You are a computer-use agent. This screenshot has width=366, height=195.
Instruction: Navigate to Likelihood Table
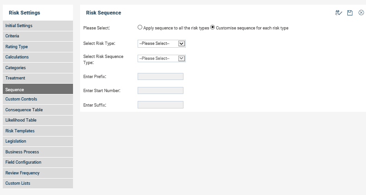(38, 120)
